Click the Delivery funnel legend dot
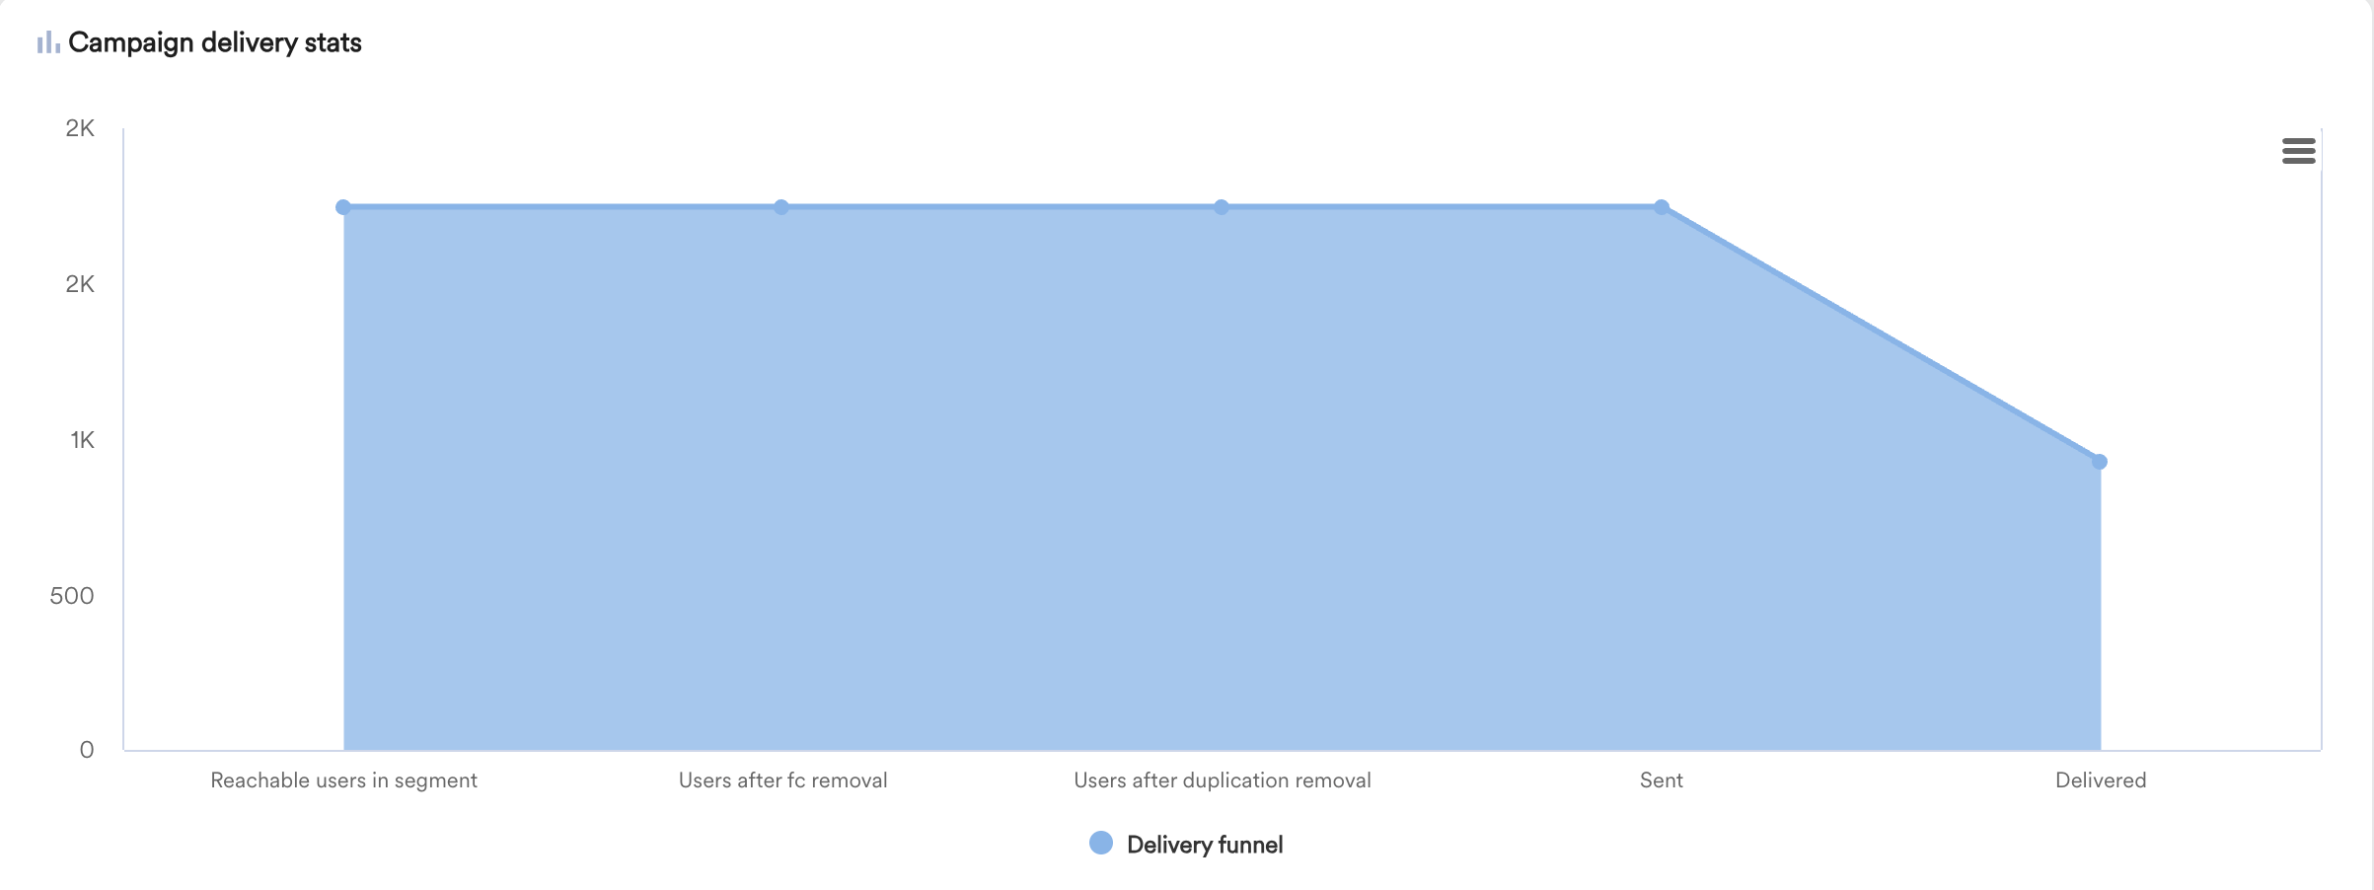 (x=1102, y=844)
